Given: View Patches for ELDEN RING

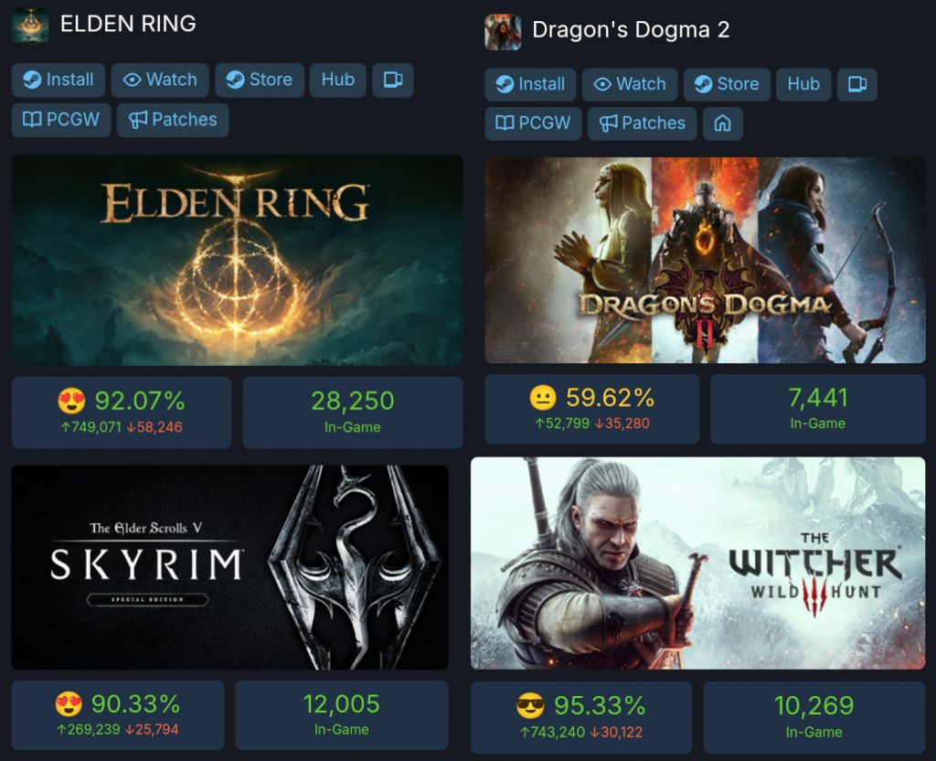Looking at the screenshot, I should click(x=173, y=120).
